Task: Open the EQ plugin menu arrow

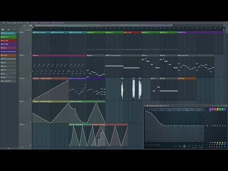Action: 145,105
